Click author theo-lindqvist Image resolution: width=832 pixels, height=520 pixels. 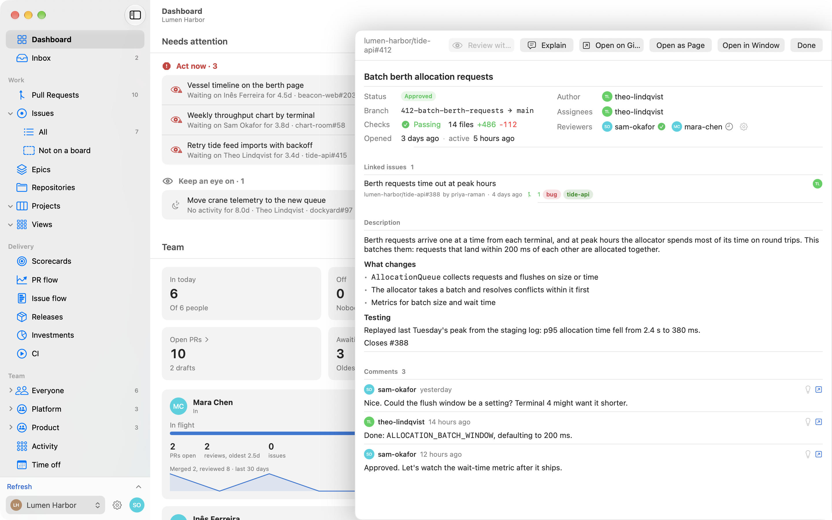click(633, 97)
